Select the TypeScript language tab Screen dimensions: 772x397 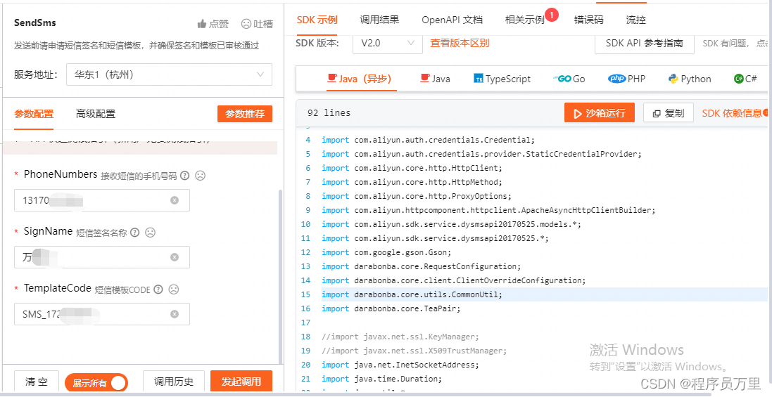coord(502,79)
